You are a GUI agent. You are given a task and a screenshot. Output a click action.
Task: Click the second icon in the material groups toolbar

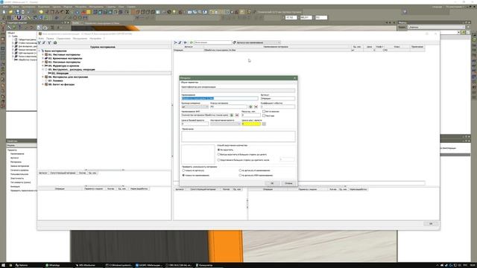click(44, 43)
